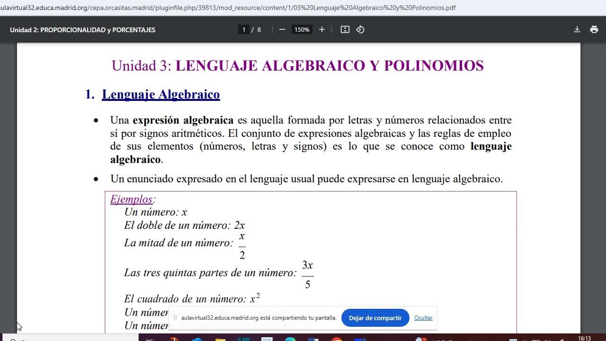The height and width of the screenshot is (341, 606).
Task: Edit the current page number field
Action: [x=244, y=29]
